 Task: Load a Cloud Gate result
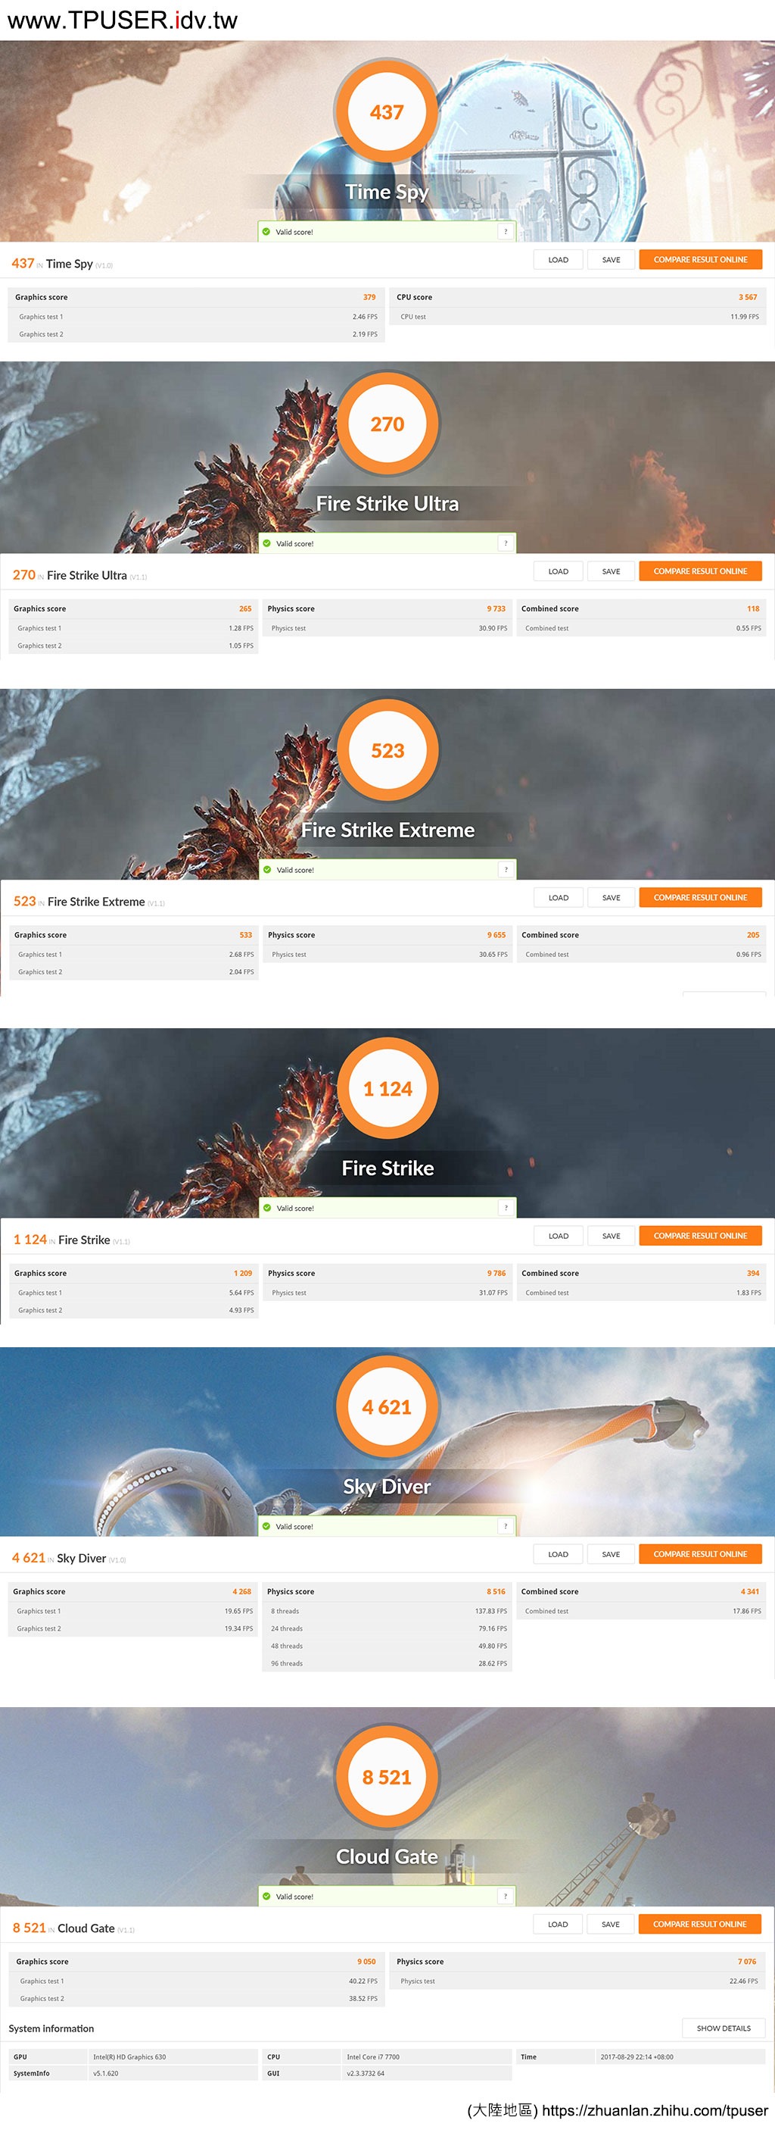tap(559, 1925)
